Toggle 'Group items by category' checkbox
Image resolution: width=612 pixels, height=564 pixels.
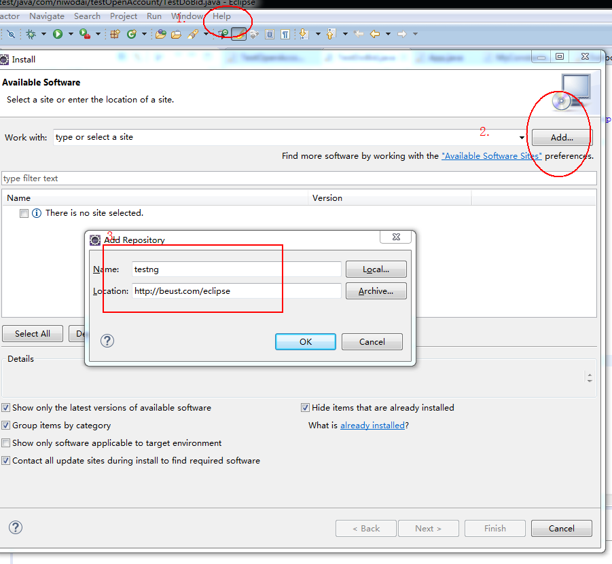[x=6, y=425]
